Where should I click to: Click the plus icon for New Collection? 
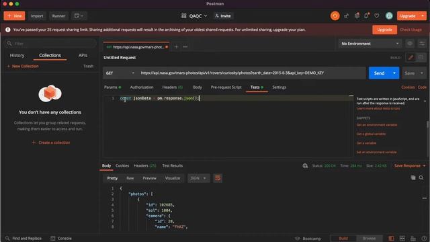click(9, 66)
